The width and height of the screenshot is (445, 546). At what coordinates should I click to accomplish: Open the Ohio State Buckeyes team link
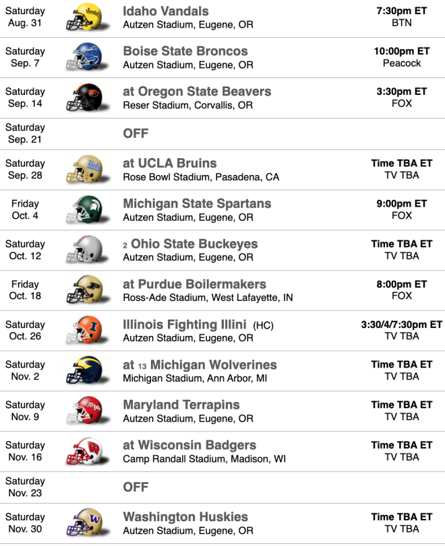click(194, 244)
